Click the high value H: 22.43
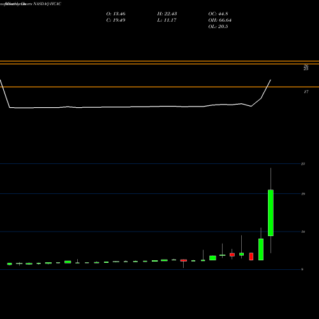 point(167,14)
